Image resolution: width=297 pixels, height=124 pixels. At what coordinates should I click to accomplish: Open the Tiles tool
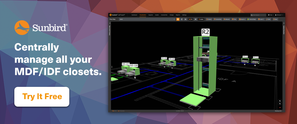[x=234, y=19]
